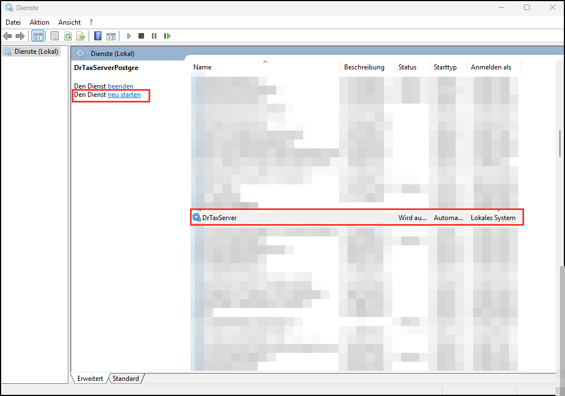The image size is (565, 396).
Task: Refresh the services list via toolbar icon
Action: click(x=68, y=36)
